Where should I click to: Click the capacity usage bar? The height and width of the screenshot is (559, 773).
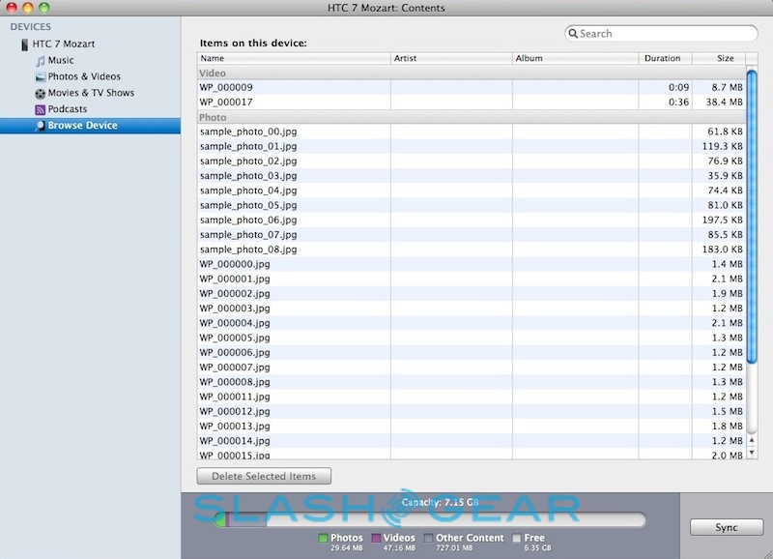click(x=429, y=520)
